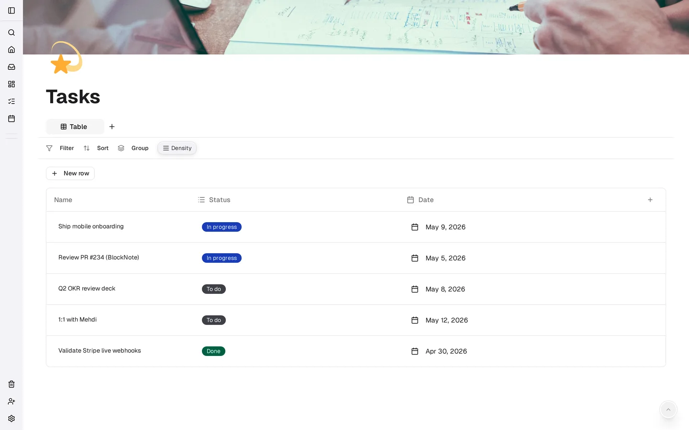
Task: Open the Sort options
Action: click(96, 148)
